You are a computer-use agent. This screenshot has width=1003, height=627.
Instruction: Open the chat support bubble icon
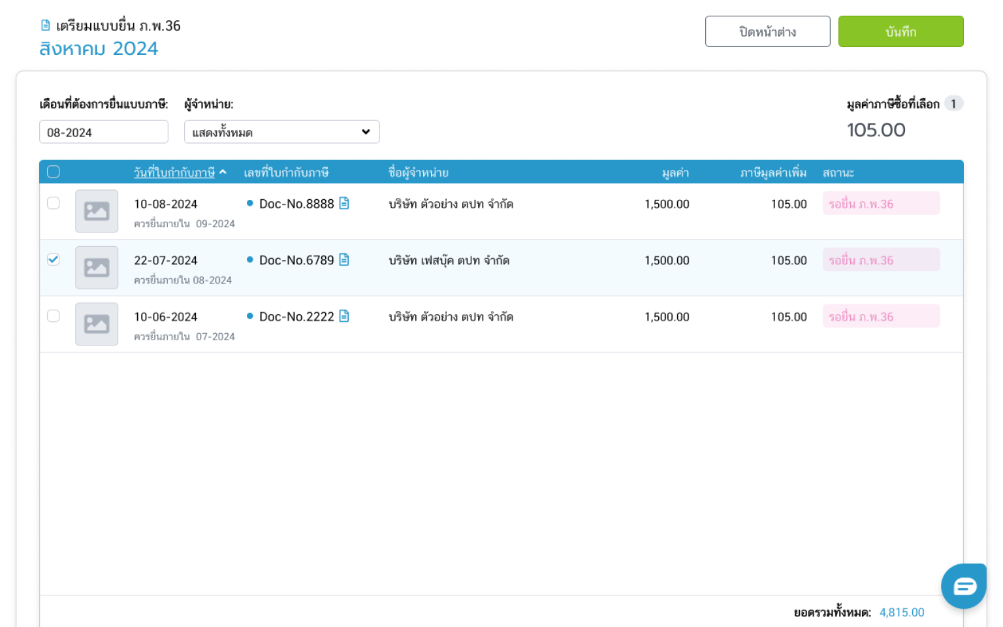coord(964,586)
